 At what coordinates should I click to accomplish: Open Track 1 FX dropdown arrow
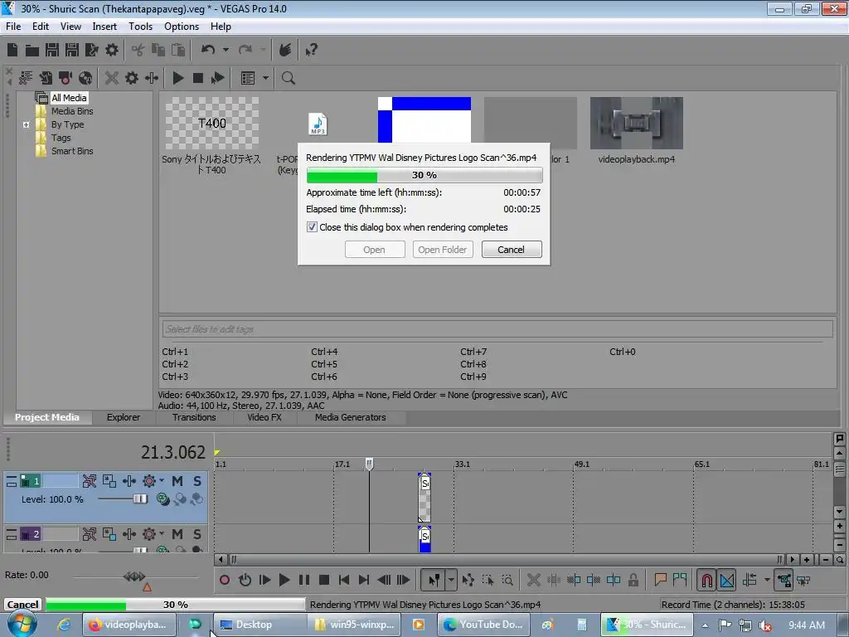tap(162, 480)
